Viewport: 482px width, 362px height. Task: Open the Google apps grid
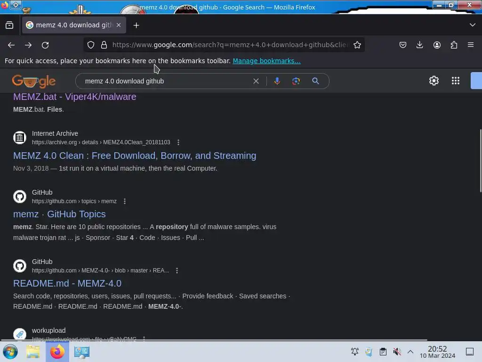click(456, 81)
